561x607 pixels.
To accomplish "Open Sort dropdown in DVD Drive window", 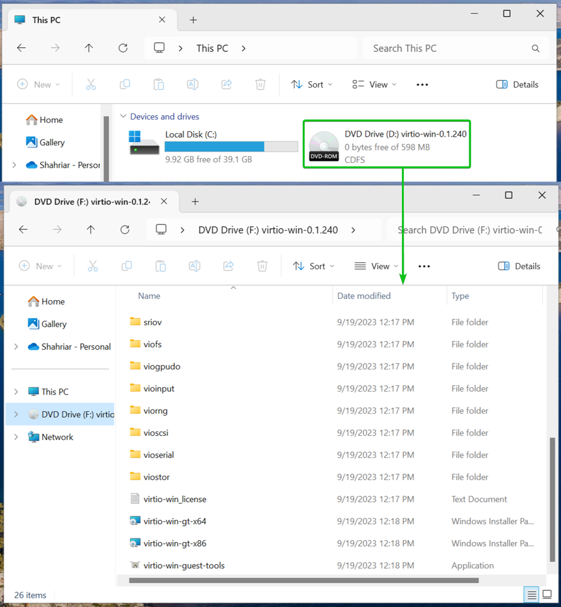I will tap(313, 266).
